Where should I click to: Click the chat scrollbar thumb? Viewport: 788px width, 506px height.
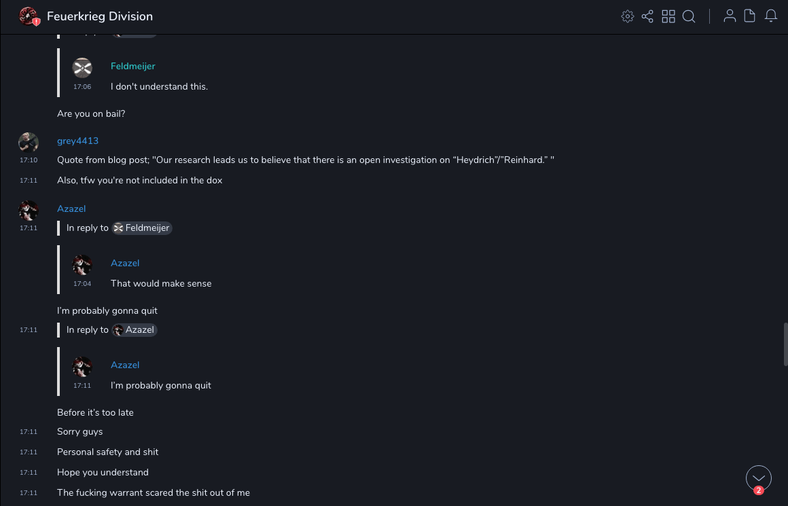(x=785, y=344)
